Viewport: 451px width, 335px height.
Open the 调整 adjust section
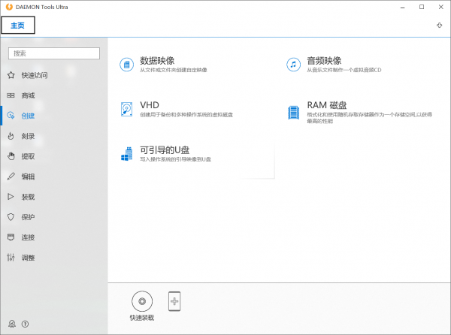tap(29, 258)
